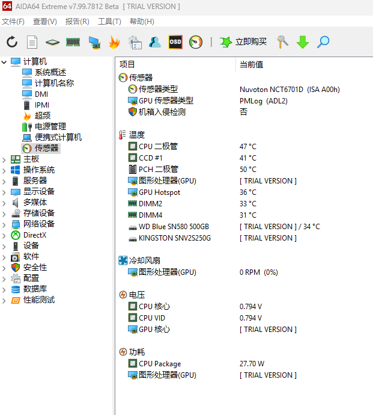
Task: Click the 数据库 database icon
Action: [x=16, y=289]
